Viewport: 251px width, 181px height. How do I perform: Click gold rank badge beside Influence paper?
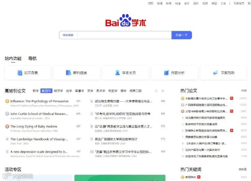7,101
